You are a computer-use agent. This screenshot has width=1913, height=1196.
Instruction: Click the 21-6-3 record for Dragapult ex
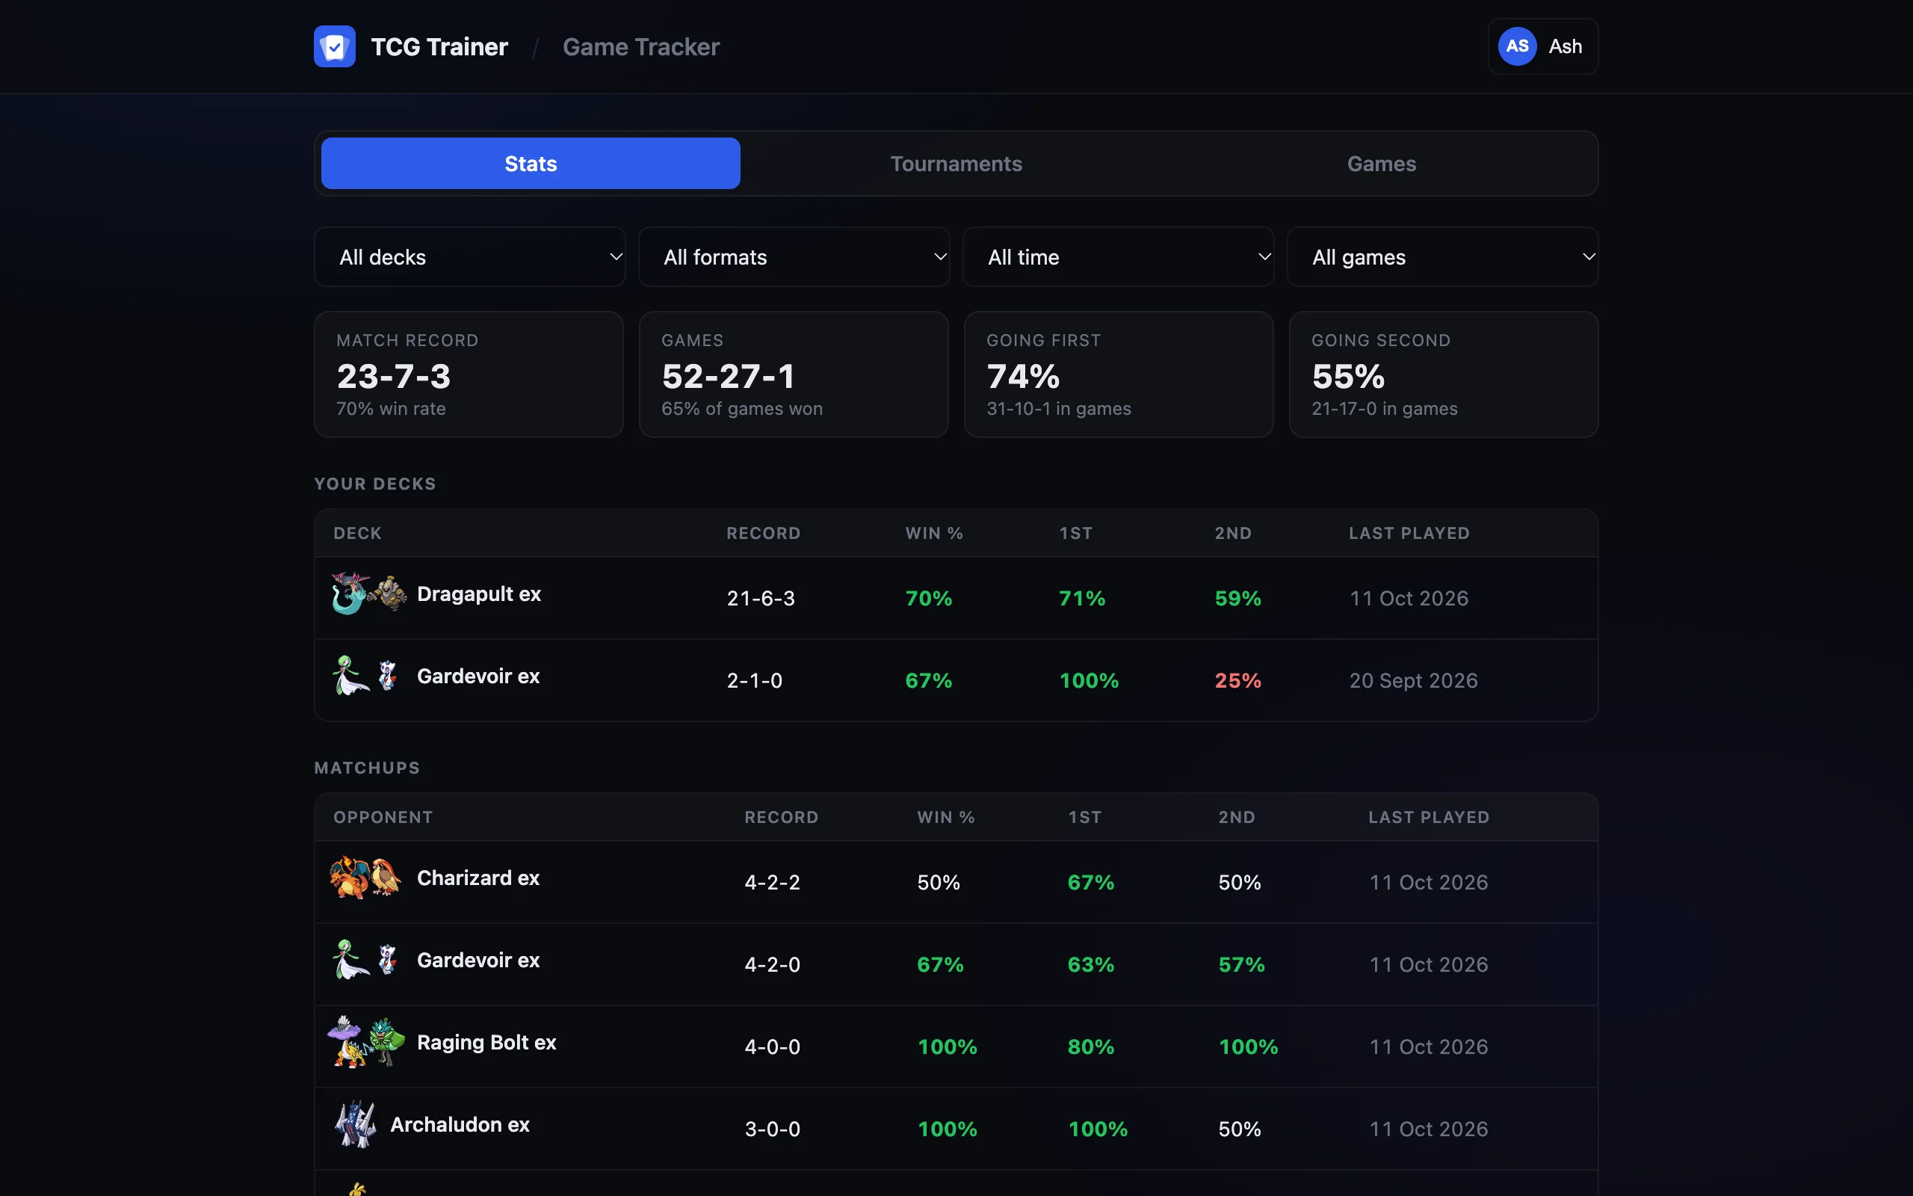[x=761, y=599]
